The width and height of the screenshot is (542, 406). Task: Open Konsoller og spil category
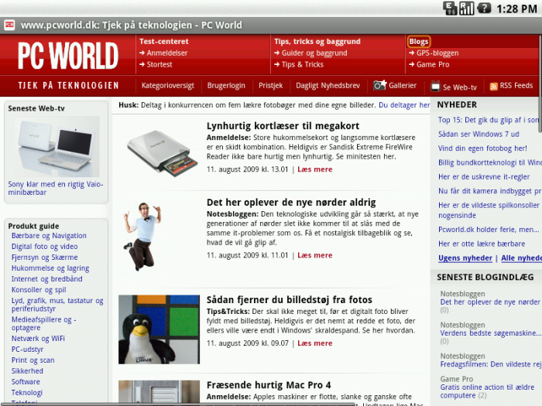[x=39, y=290]
